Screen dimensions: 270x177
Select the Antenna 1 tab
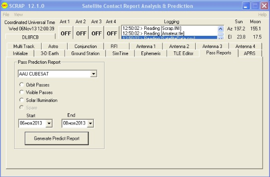(146, 46)
